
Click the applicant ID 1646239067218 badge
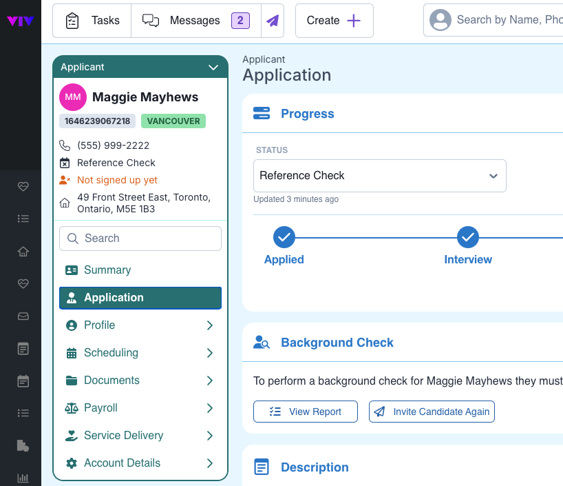tap(97, 121)
